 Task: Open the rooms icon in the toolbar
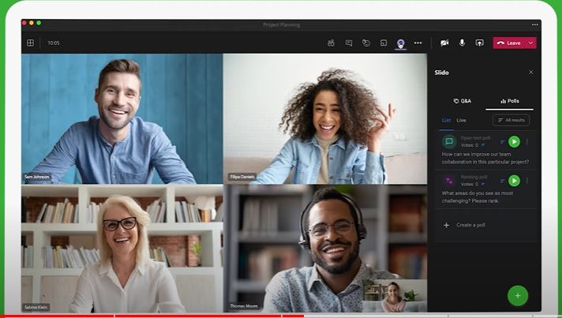point(384,43)
